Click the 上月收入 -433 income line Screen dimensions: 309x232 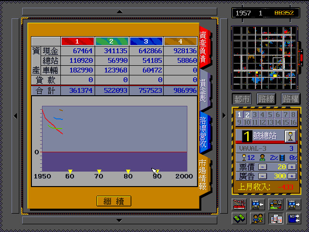point(266,187)
